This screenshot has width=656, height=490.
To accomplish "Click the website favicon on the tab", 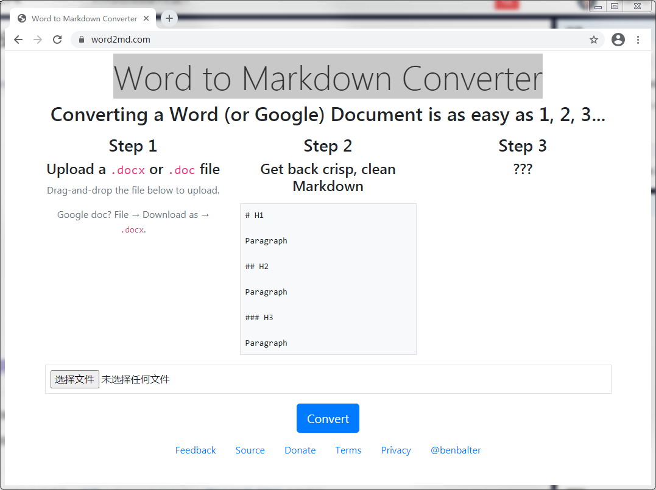I will [x=21, y=18].
